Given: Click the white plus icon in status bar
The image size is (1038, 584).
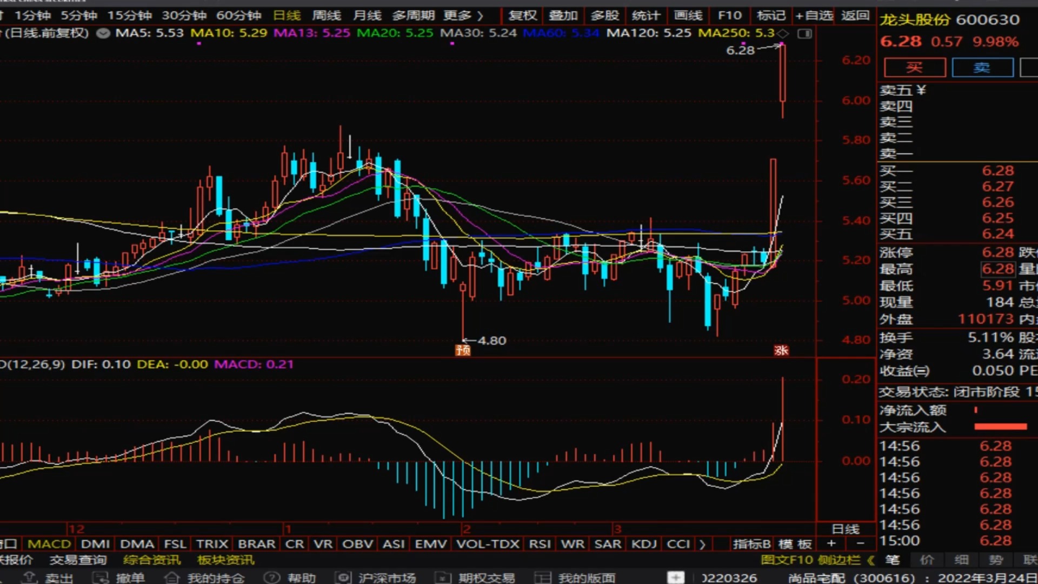Looking at the screenshot, I should [675, 578].
